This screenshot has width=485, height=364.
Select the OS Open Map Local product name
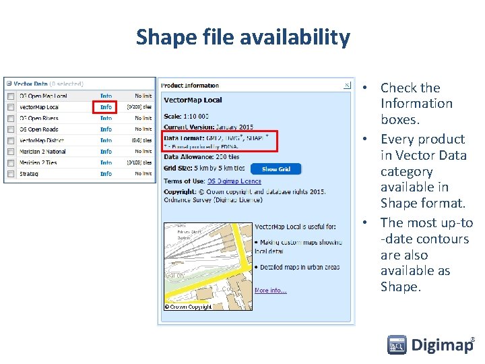[43, 96]
